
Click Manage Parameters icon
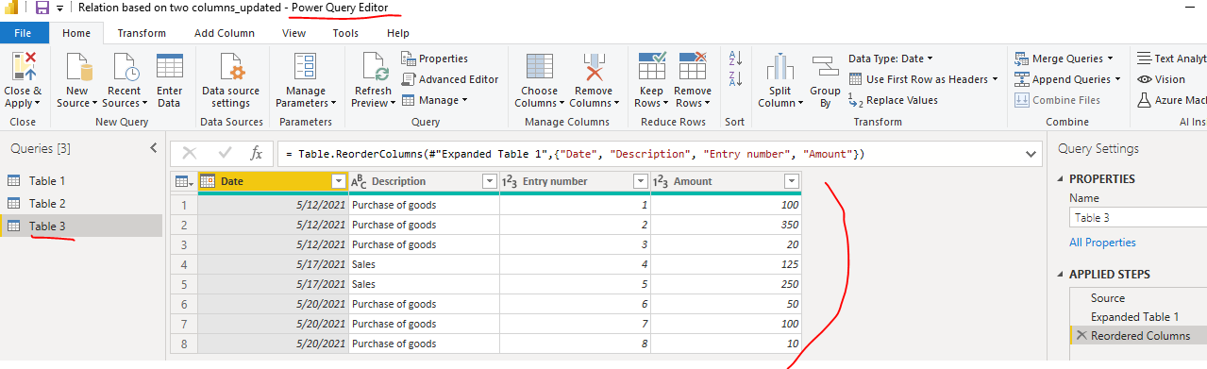click(305, 67)
